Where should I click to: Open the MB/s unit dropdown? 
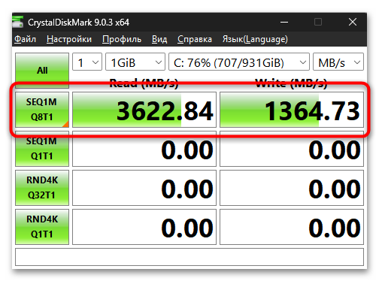tap(338, 62)
